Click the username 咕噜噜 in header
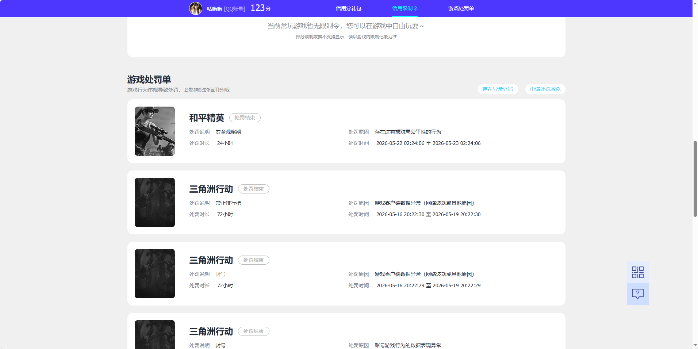The height and width of the screenshot is (349, 698). [x=214, y=9]
